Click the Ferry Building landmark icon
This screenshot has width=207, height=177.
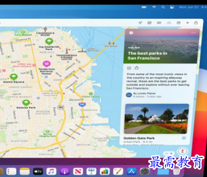click(82, 50)
